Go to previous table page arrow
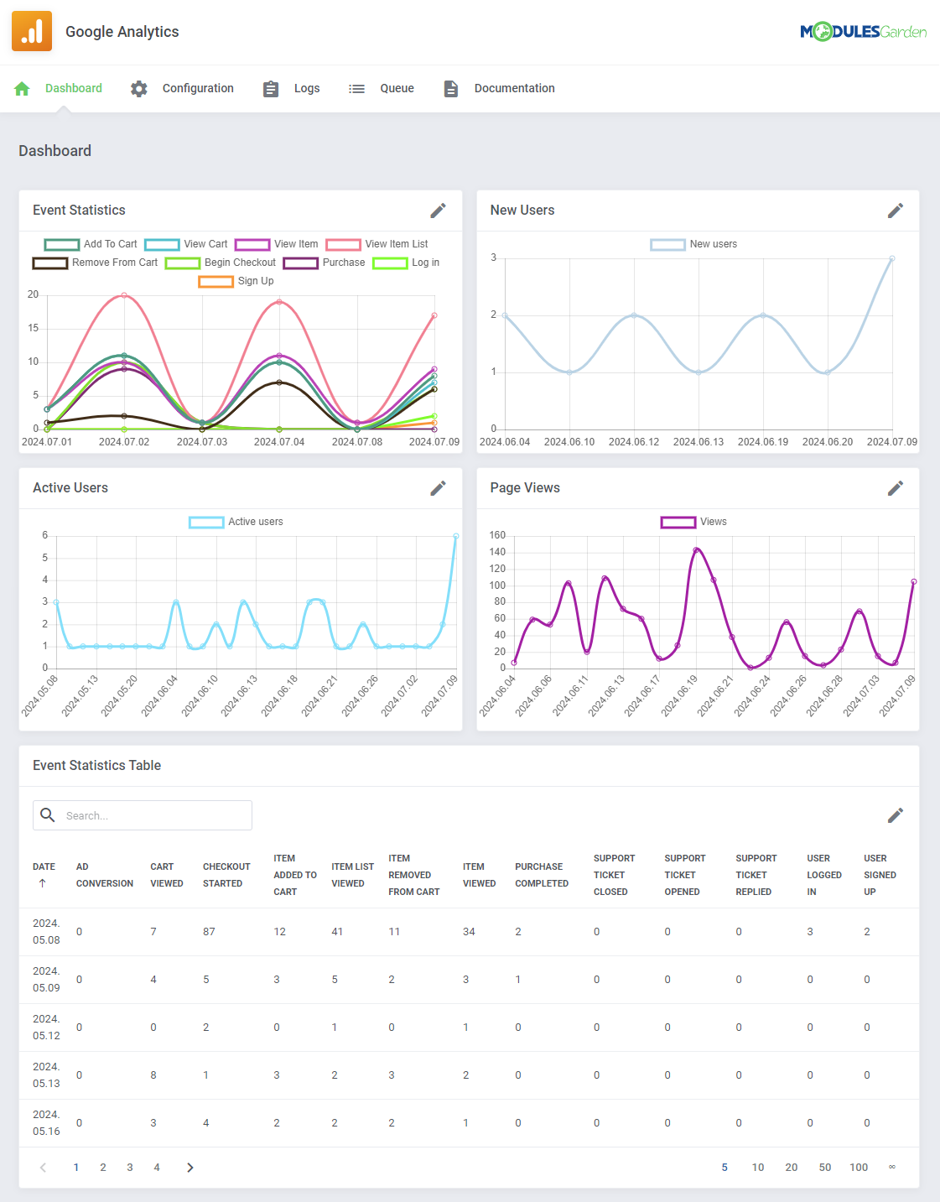The image size is (940, 1202). pyautogui.click(x=44, y=1168)
